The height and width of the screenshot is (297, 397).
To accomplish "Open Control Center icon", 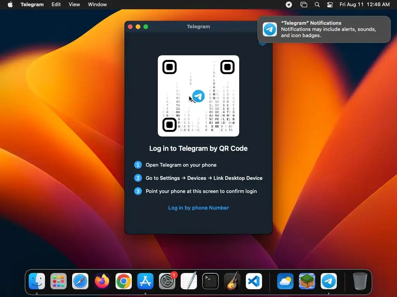I will [x=330, y=5].
